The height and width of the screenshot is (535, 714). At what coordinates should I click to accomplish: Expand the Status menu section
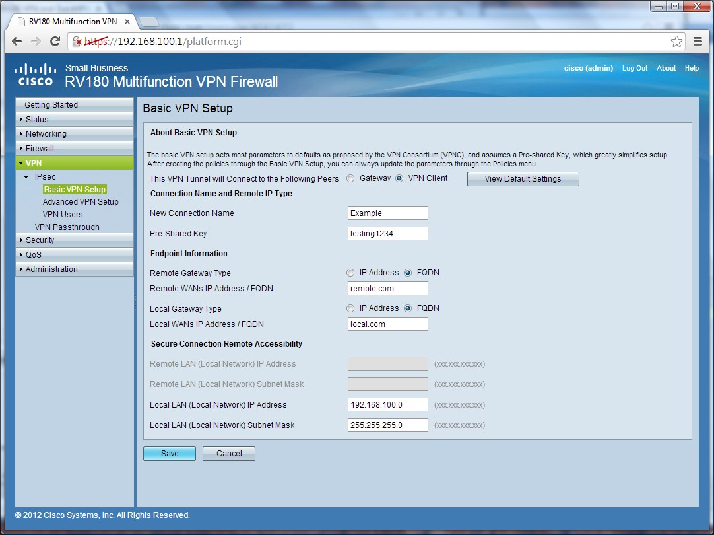point(74,120)
